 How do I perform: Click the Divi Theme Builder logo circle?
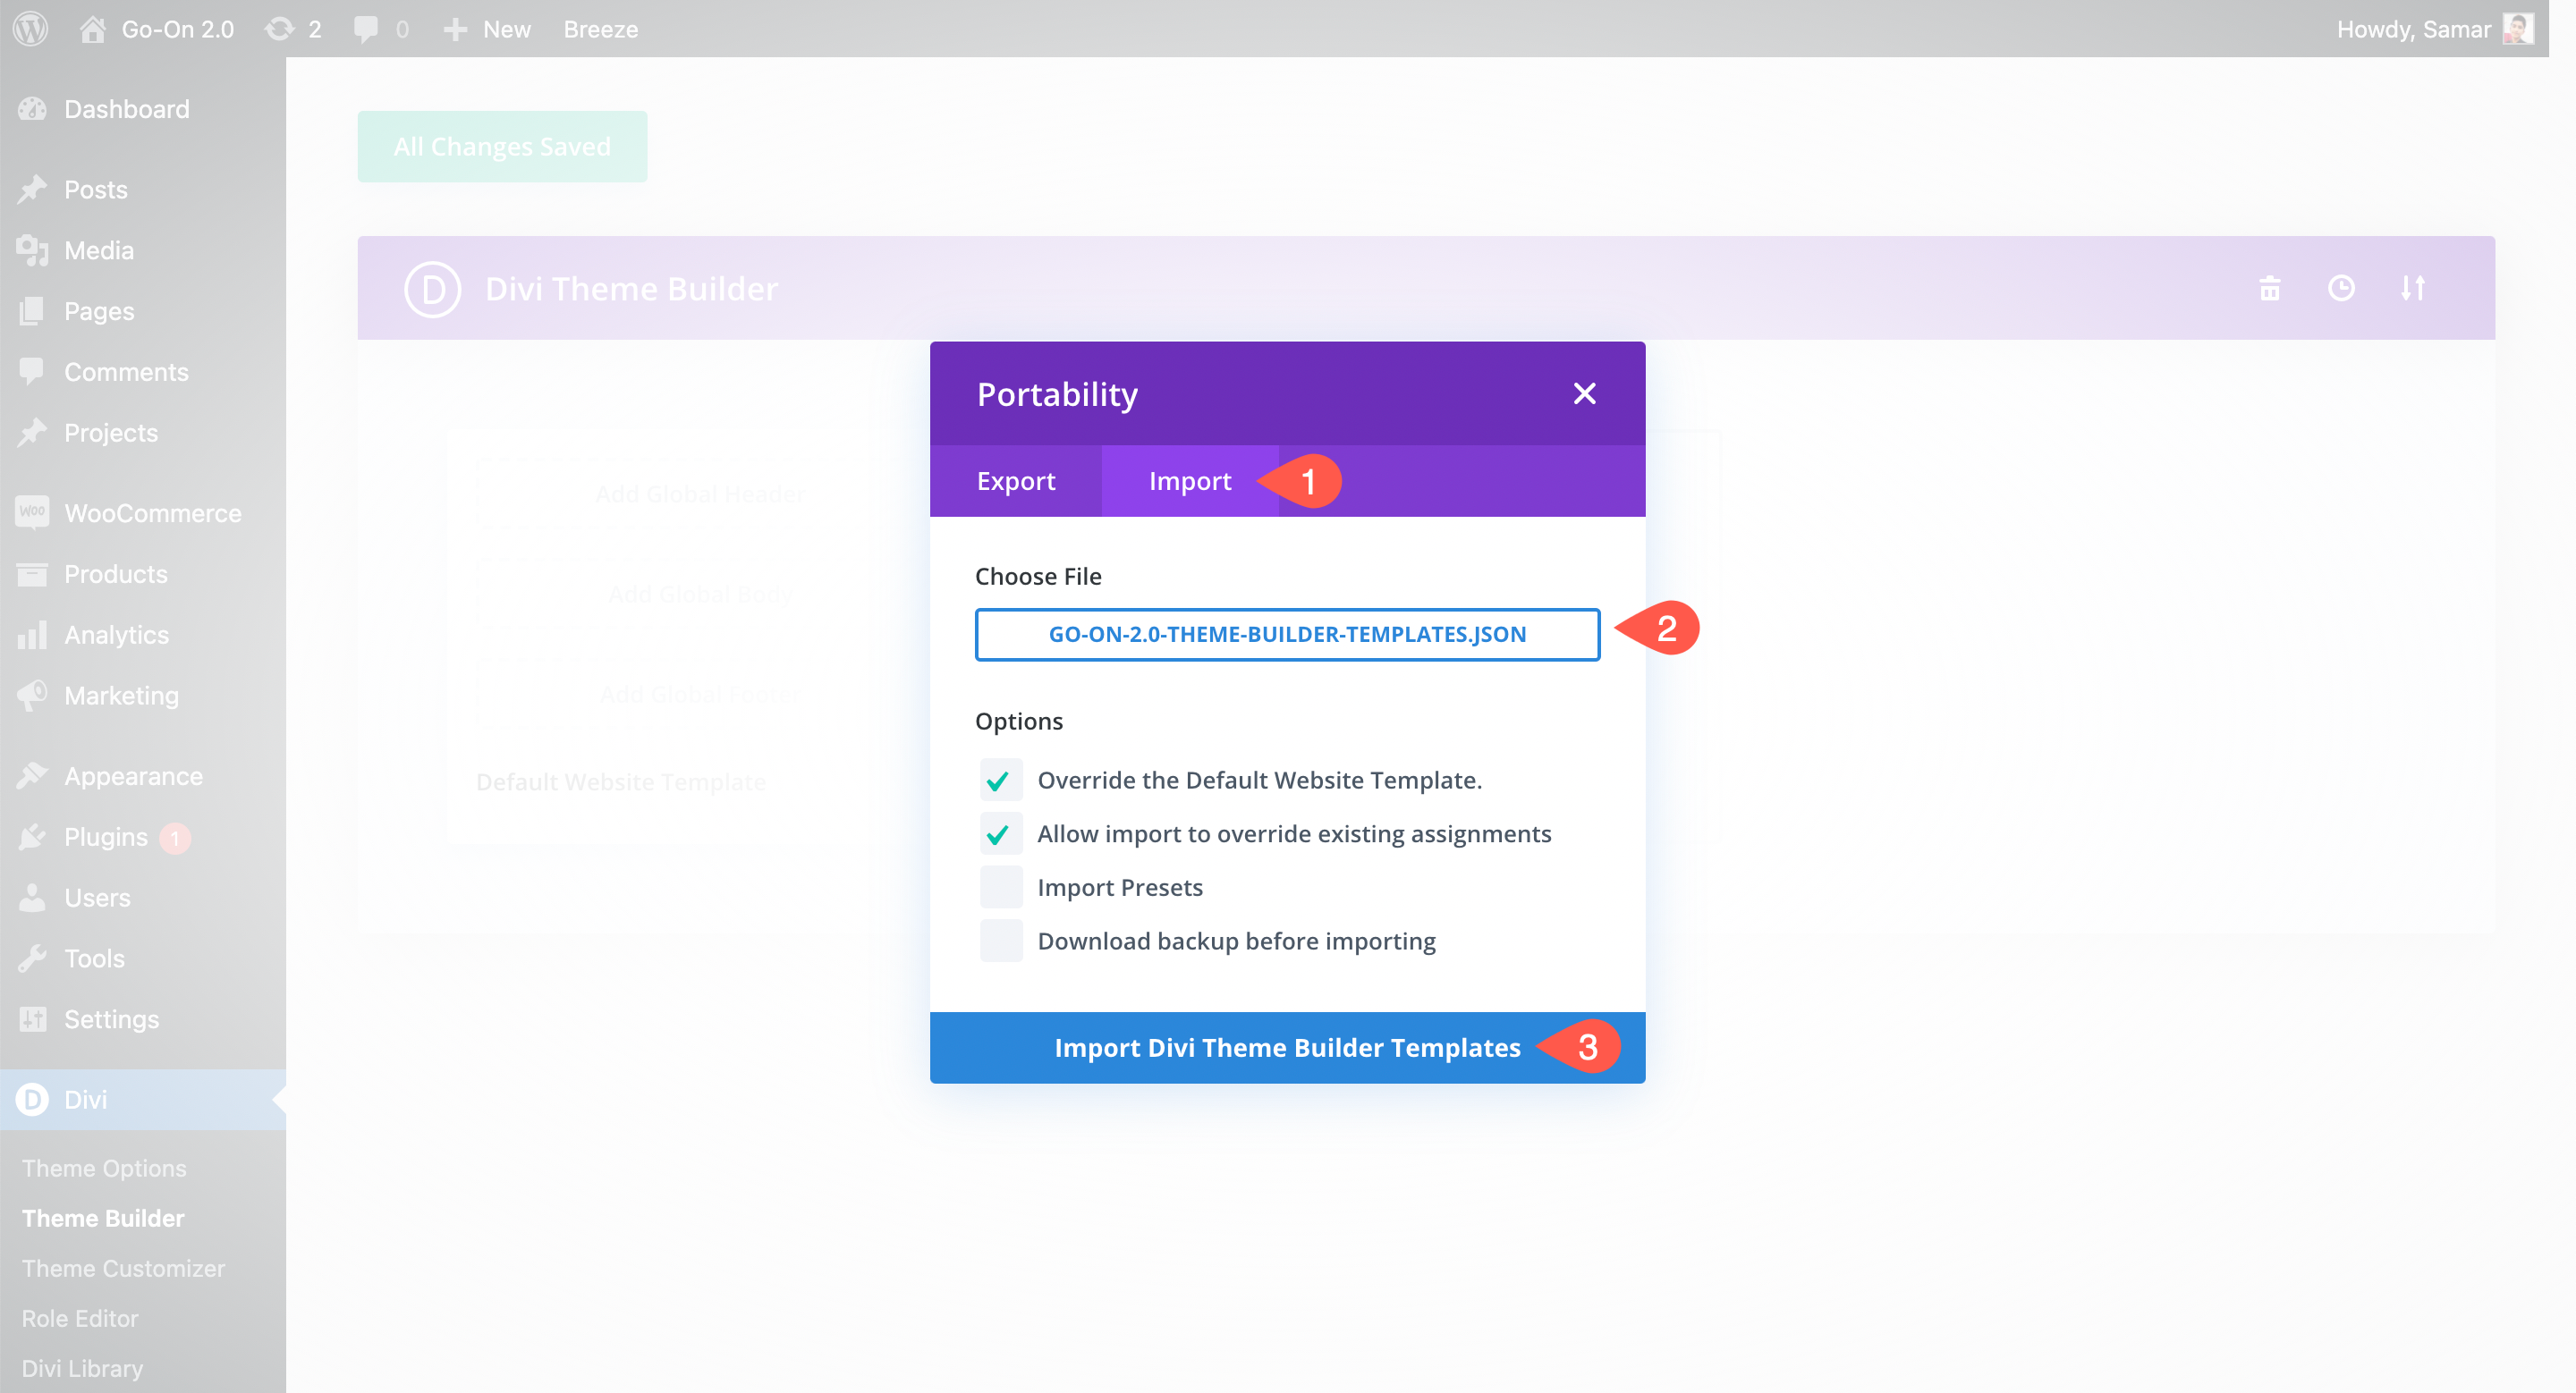coord(432,289)
